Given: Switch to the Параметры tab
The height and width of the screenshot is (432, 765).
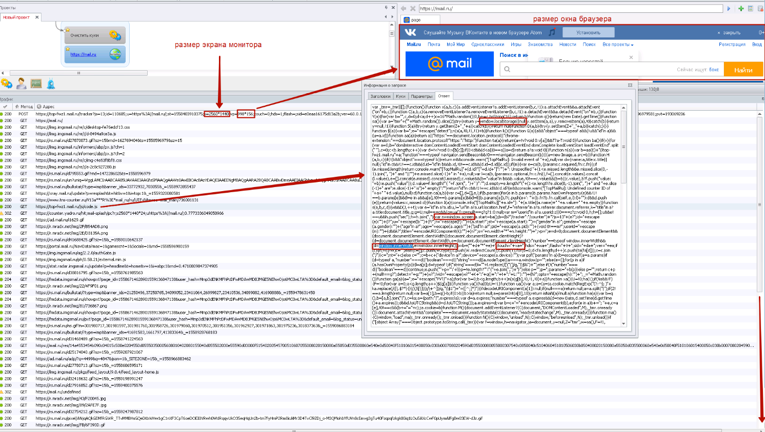Looking at the screenshot, I should point(421,96).
